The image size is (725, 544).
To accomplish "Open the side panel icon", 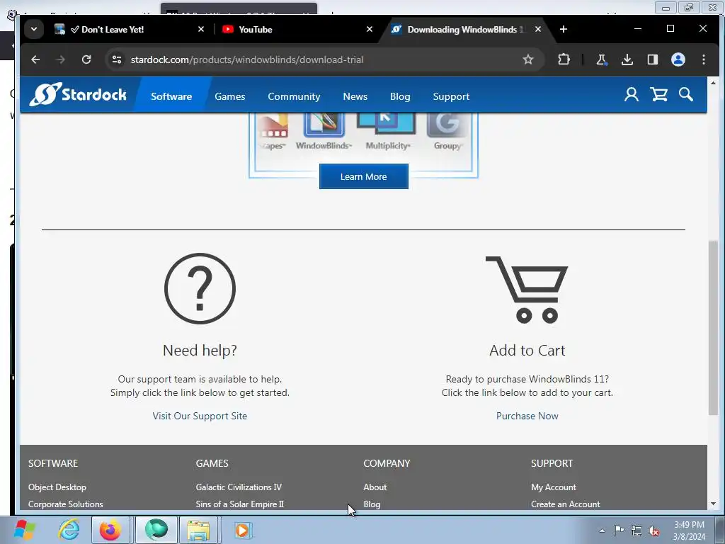I will pos(652,59).
